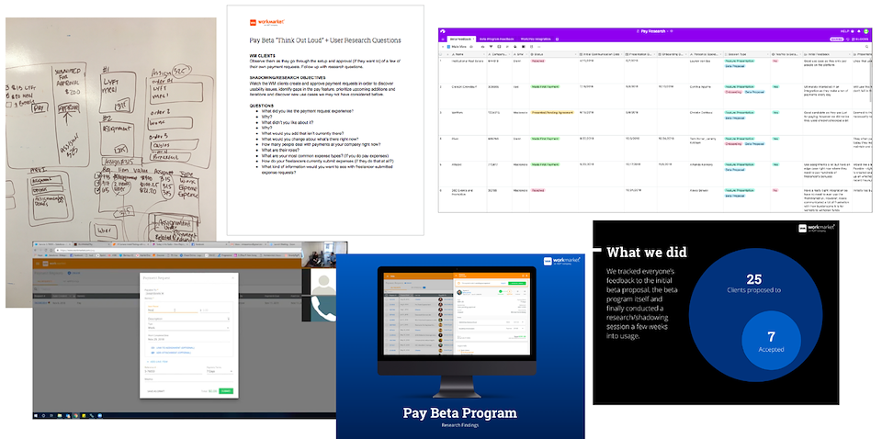This screenshot has width=882, height=439.
Task: Open the Beta Feedback tab in Airtable
Action: (x=461, y=39)
